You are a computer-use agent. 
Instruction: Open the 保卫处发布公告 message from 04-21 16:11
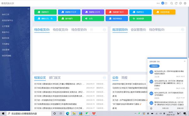(x=167, y=74)
